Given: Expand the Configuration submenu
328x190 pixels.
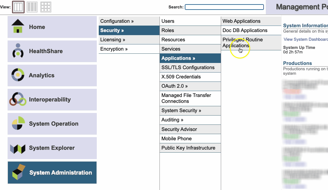Looking at the screenshot, I should [129, 21].
